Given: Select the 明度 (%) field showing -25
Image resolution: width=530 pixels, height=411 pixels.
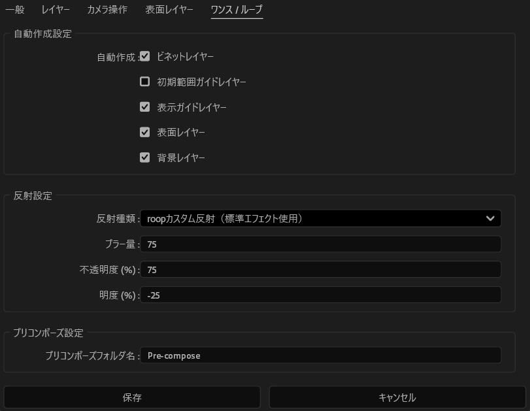Looking at the screenshot, I should tap(320, 295).
